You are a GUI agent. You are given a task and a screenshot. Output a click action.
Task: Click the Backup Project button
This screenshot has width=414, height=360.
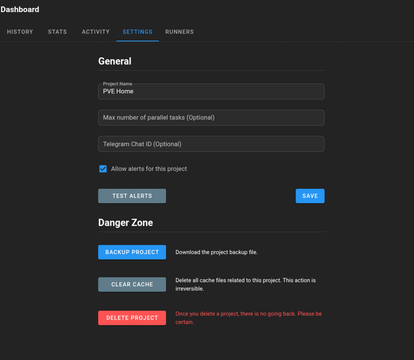tap(132, 252)
